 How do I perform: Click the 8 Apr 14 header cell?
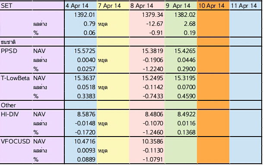[x=147, y=6]
